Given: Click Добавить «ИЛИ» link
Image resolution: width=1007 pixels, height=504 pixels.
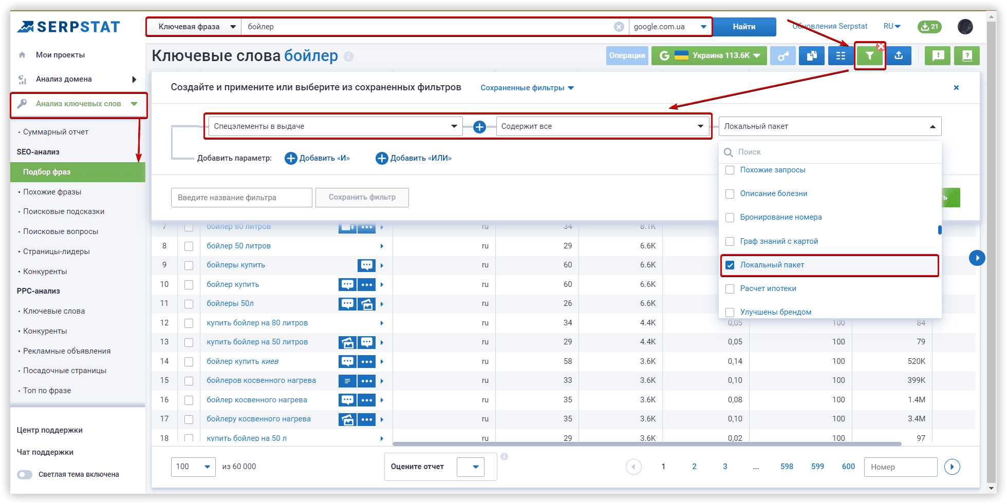Looking at the screenshot, I should 414,159.
